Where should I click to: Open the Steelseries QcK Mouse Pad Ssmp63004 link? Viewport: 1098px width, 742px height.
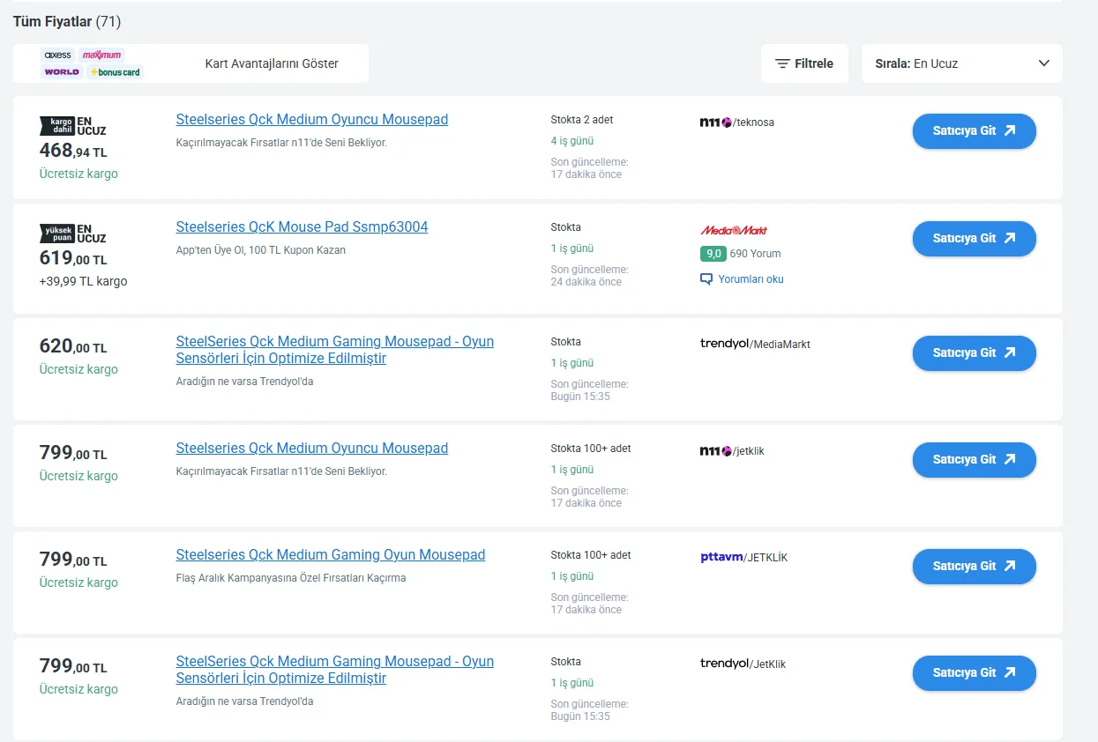(x=302, y=226)
